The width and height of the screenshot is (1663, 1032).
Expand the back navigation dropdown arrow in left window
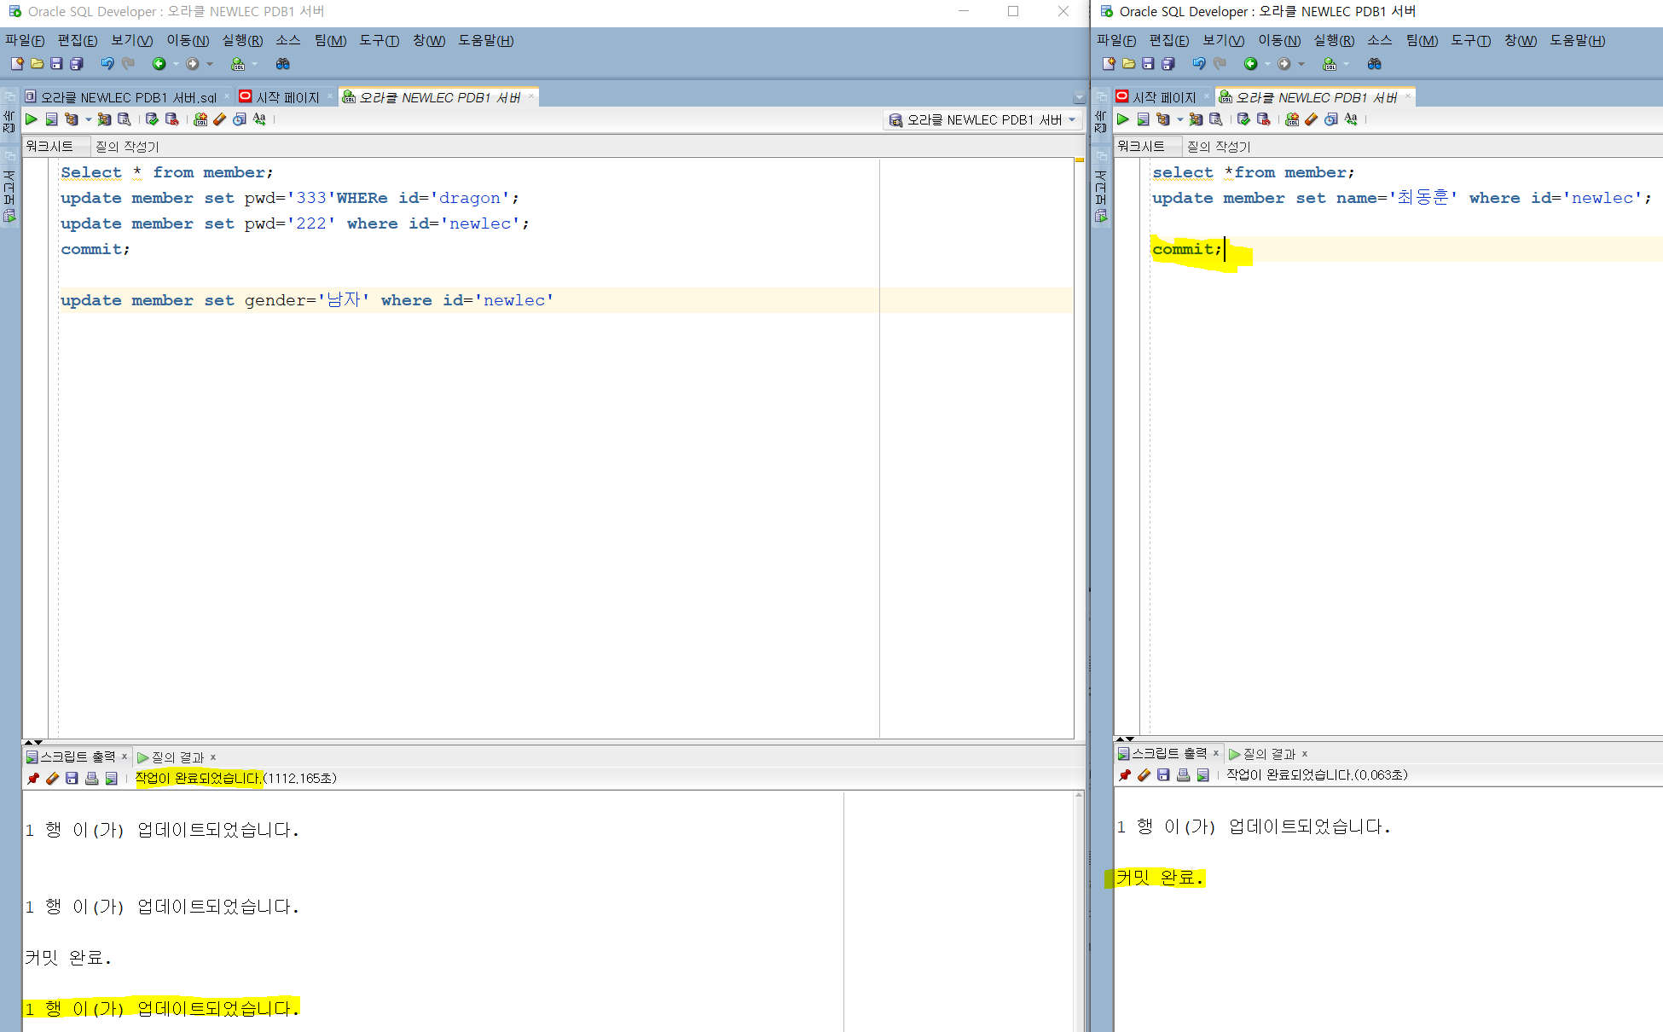pyautogui.click(x=176, y=64)
